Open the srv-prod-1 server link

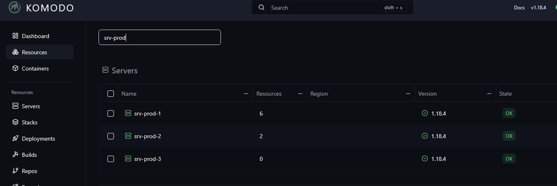coord(148,113)
